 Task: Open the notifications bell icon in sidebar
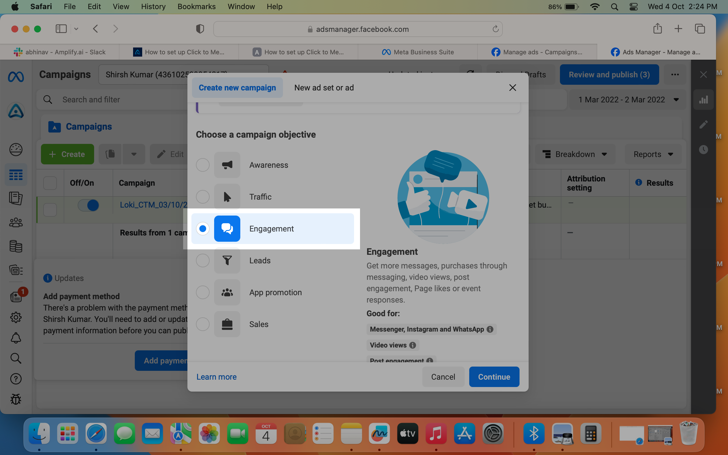[16, 338]
